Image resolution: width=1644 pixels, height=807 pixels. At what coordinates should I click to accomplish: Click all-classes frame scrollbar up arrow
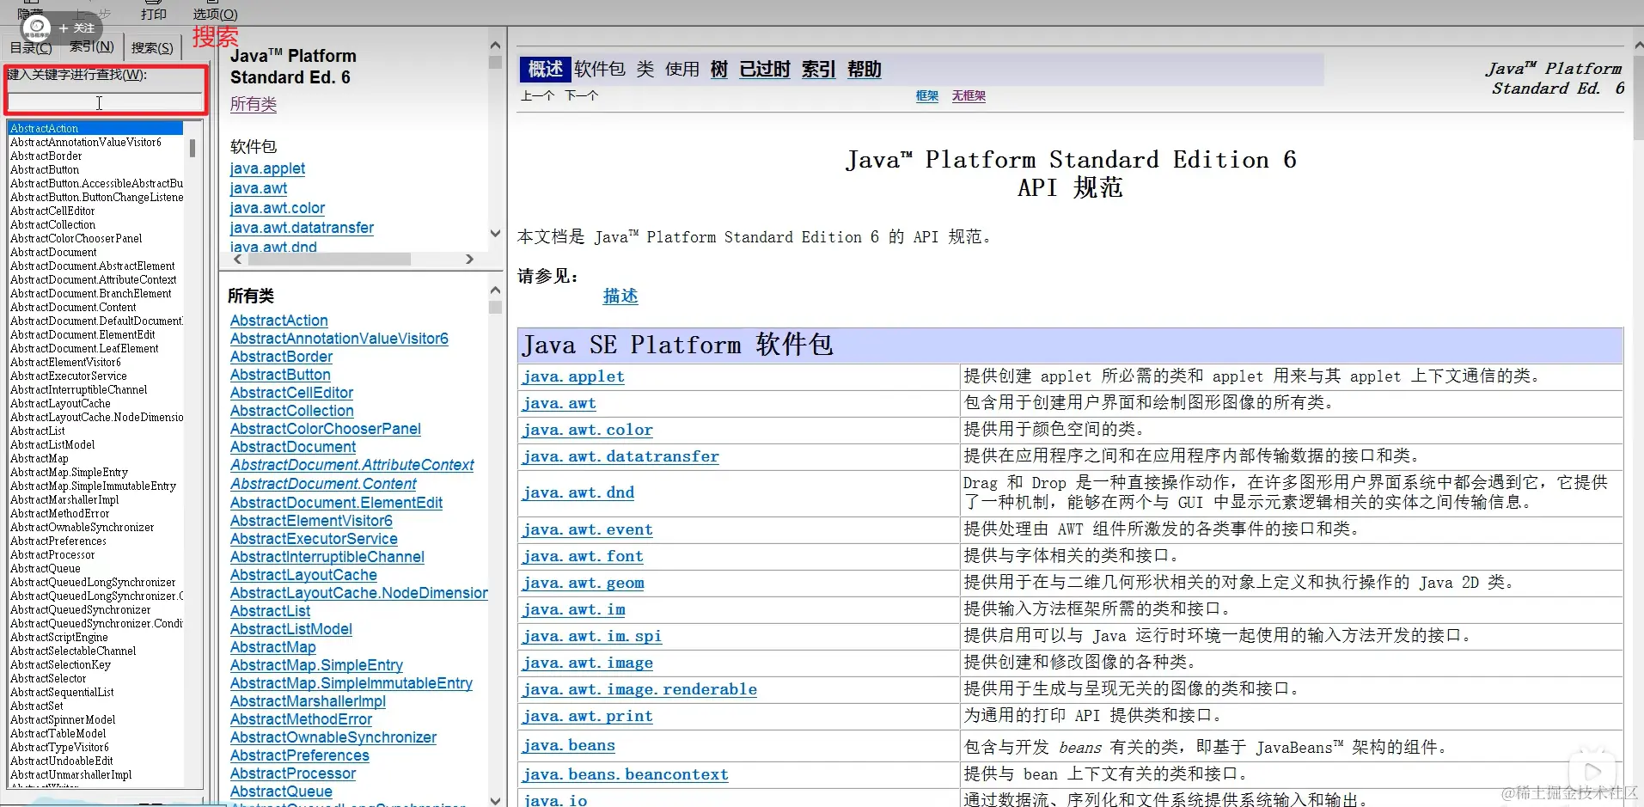[x=495, y=290]
